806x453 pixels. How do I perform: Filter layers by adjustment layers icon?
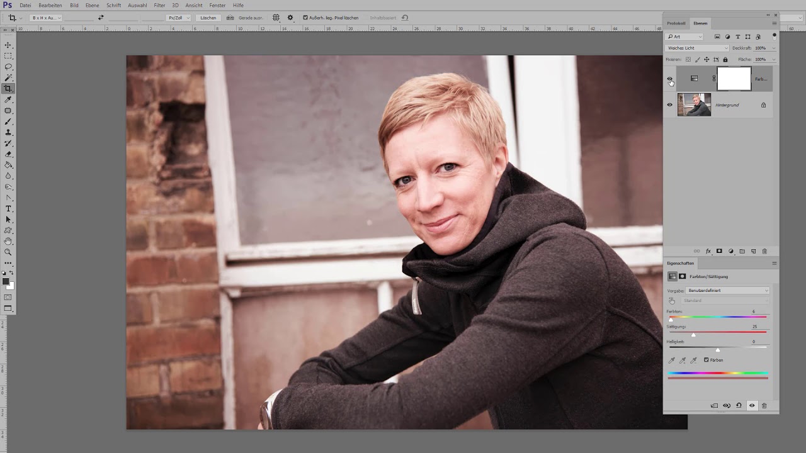727,36
